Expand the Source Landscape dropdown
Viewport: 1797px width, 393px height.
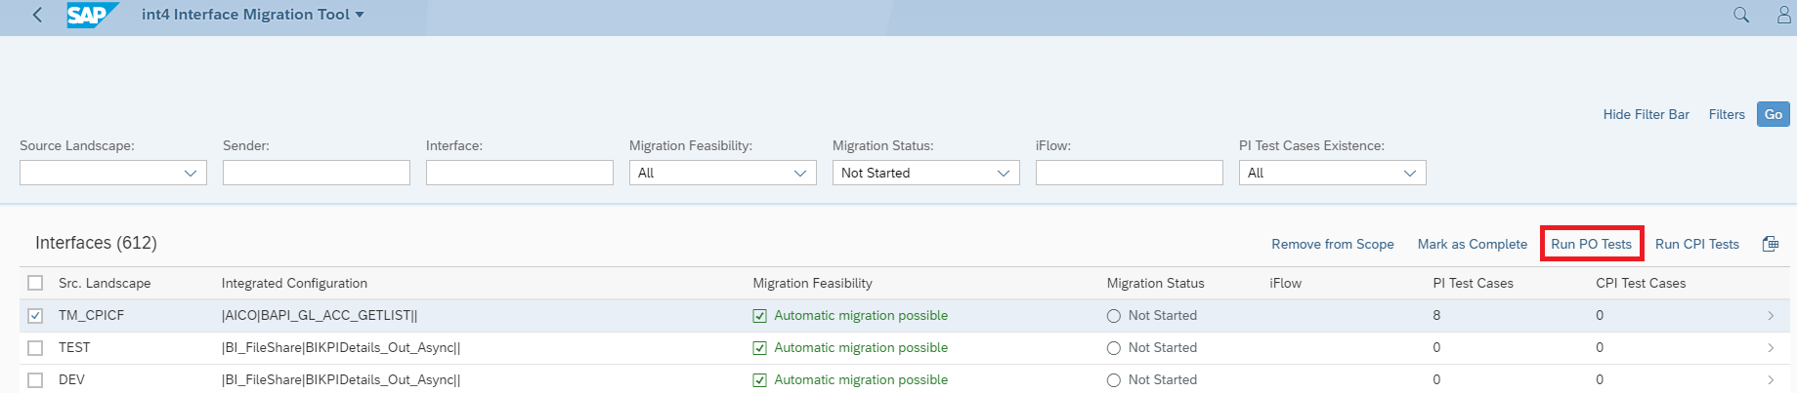[190, 174]
